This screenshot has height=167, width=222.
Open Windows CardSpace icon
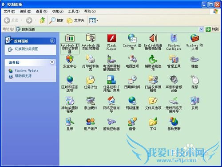[x=174, y=38]
